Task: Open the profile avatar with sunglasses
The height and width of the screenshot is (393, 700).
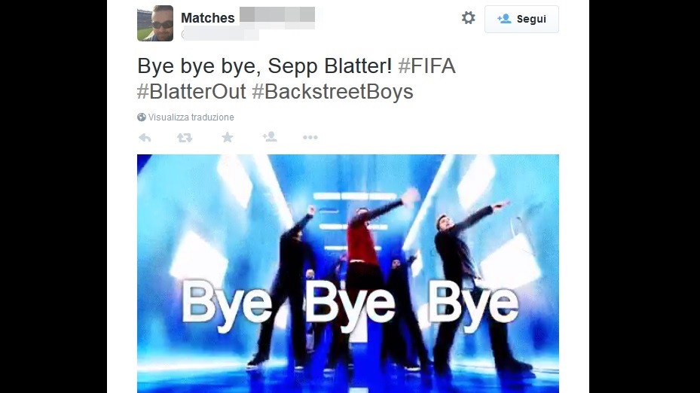Action: [155, 23]
